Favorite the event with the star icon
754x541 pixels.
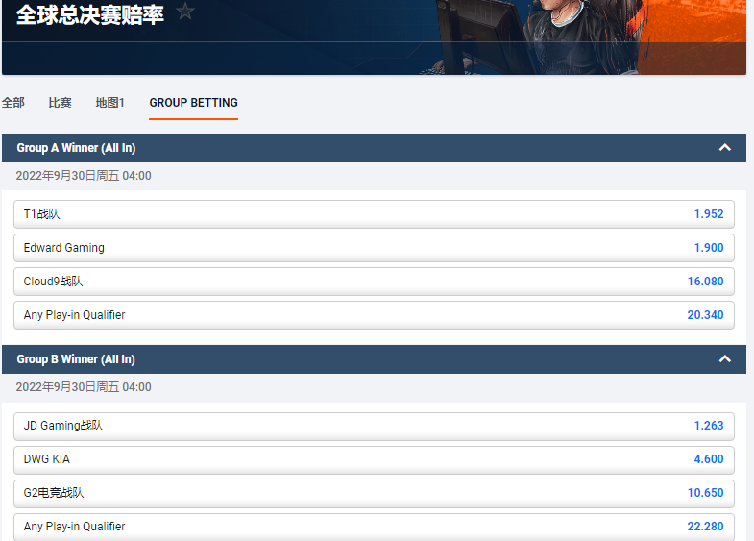pyautogui.click(x=185, y=12)
